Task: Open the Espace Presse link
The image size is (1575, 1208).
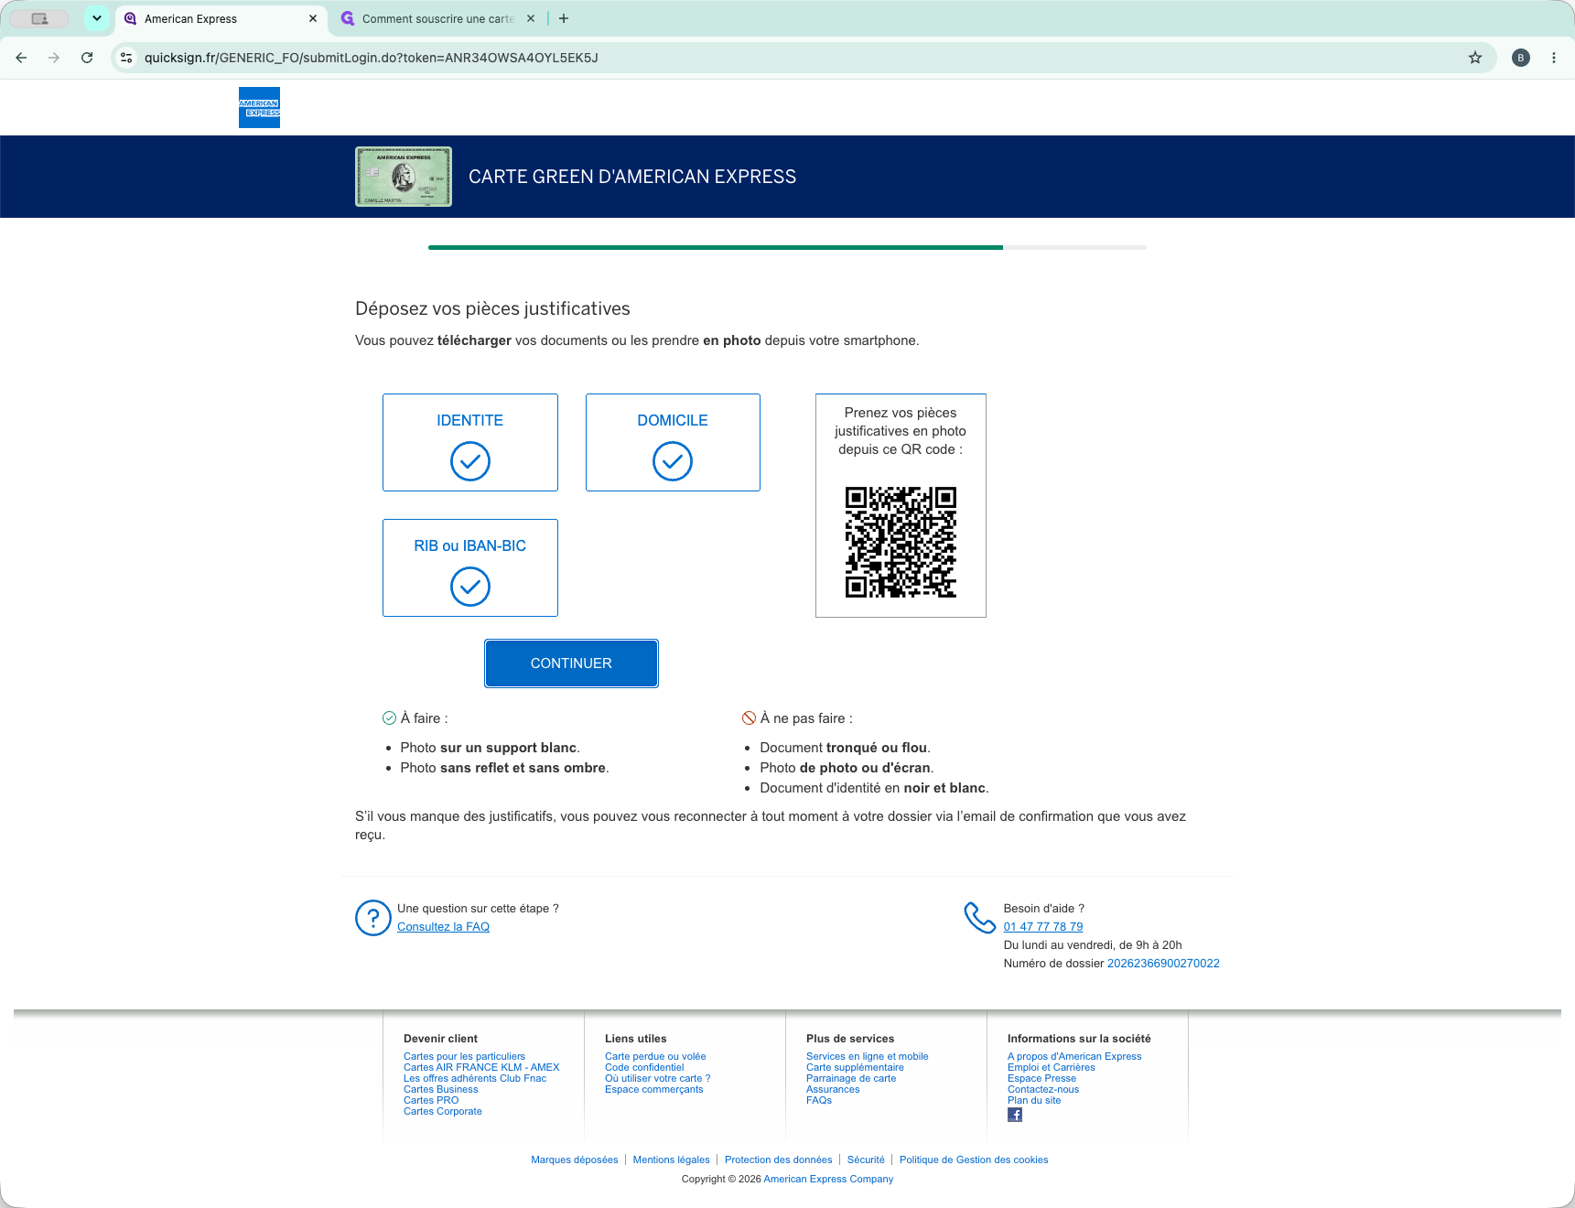Action: (1041, 1078)
